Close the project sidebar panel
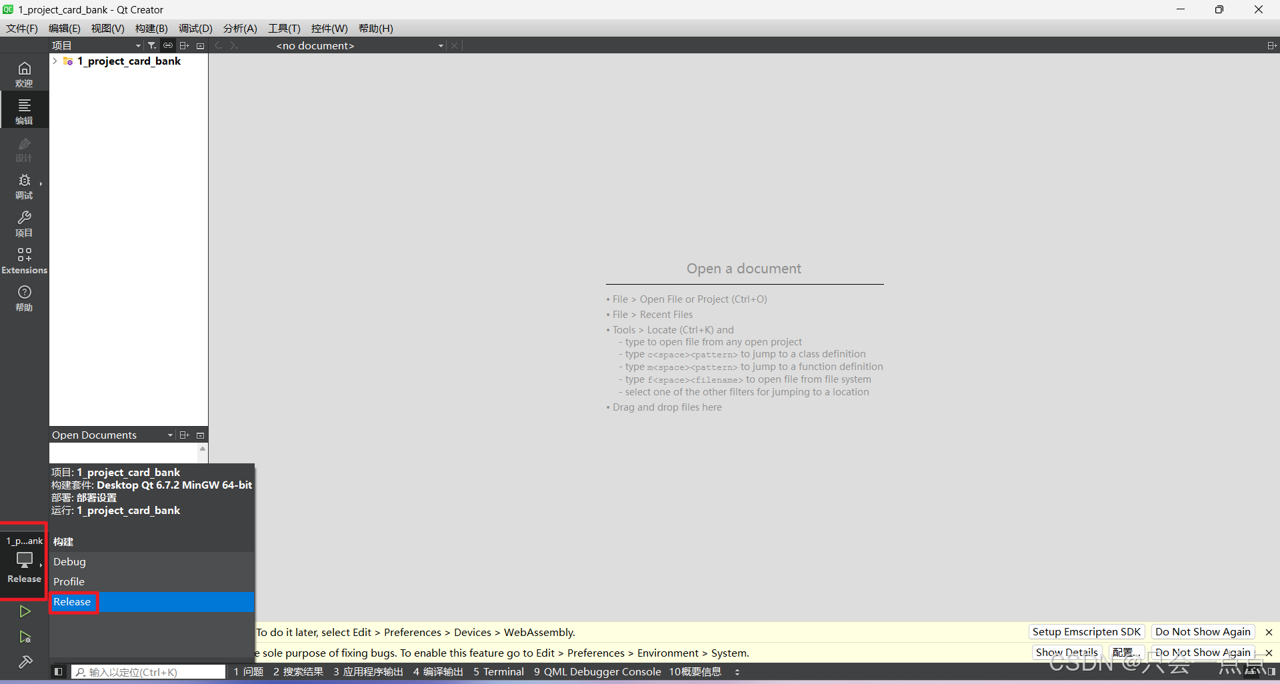Viewport: 1280px width, 684px height. coord(200,45)
